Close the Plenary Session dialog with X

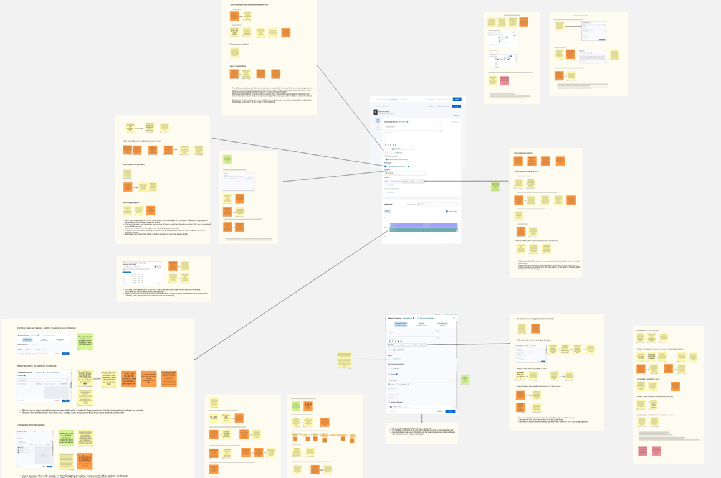point(454,318)
